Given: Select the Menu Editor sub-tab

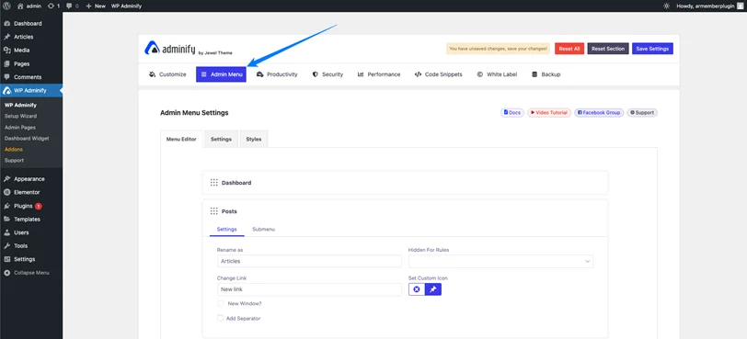Looking at the screenshot, I should point(181,139).
